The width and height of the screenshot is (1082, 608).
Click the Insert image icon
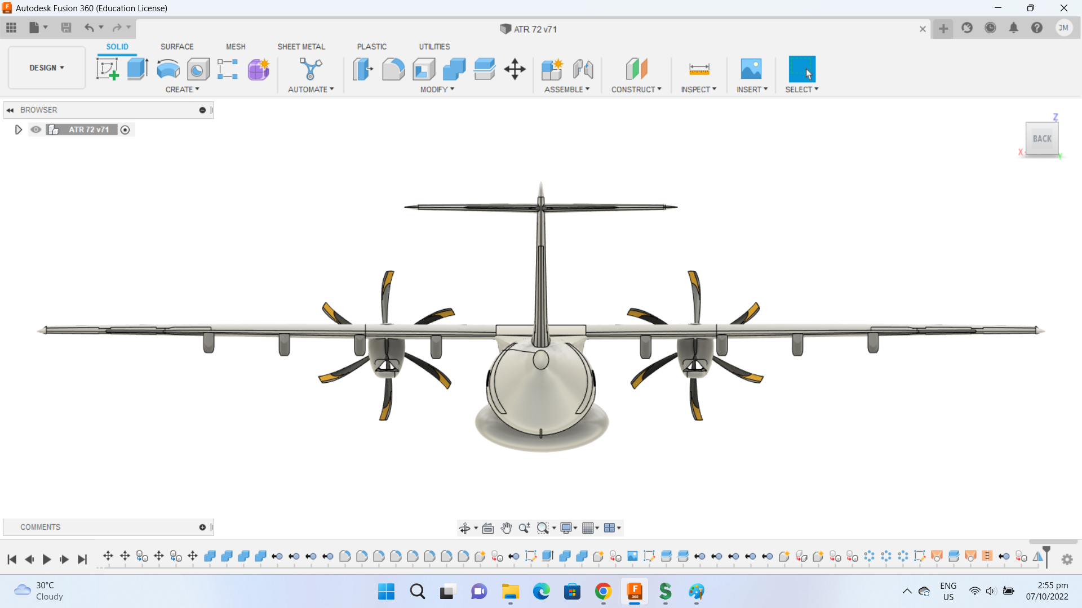(x=751, y=69)
